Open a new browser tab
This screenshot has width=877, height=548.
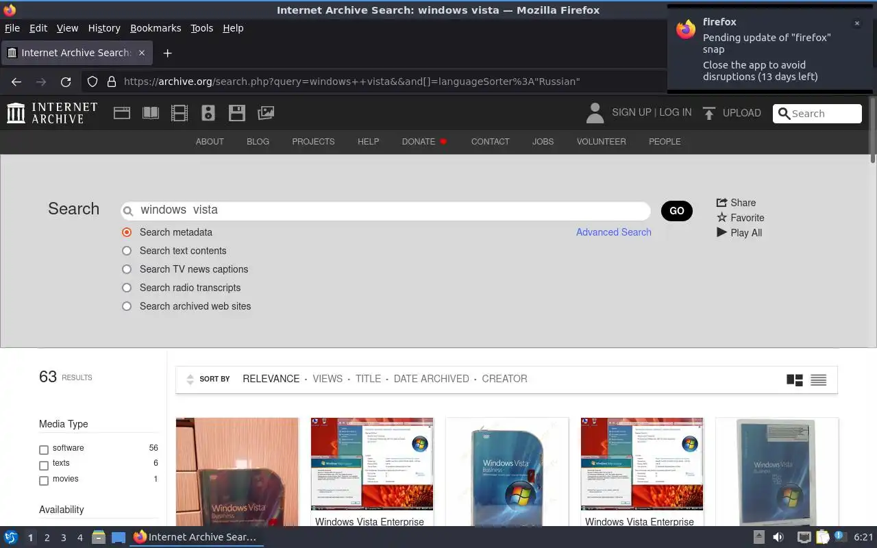[x=167, y=53]
